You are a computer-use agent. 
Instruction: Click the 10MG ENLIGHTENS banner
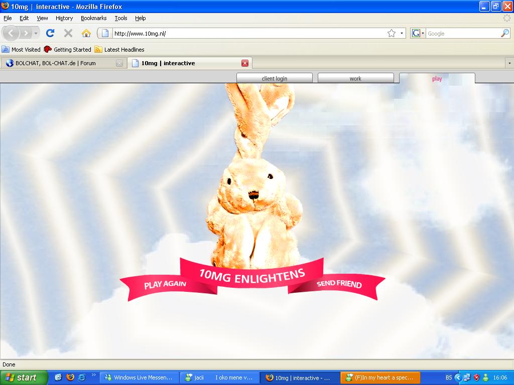[252, 275]
